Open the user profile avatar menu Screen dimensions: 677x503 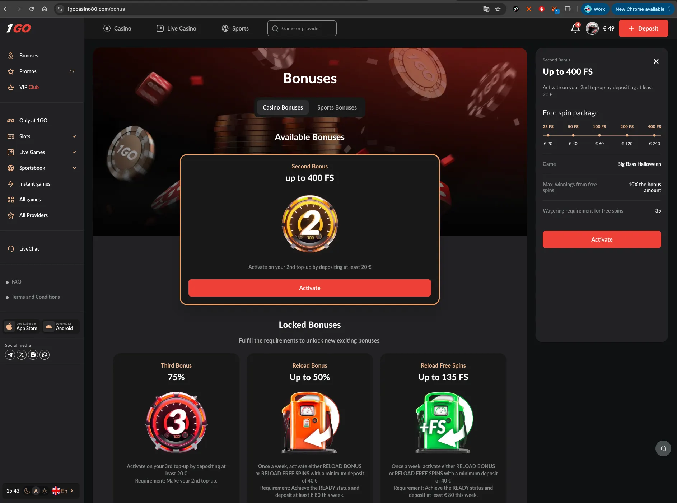pyautogui.click(x=592, y=28)
